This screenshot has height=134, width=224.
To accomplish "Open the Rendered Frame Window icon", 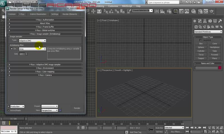I will [x=206, y=11].
